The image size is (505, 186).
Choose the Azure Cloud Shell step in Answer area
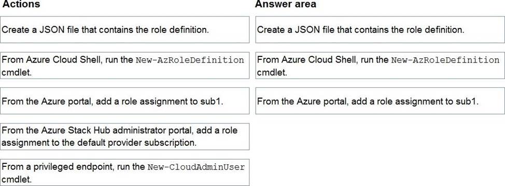(380, 66)
